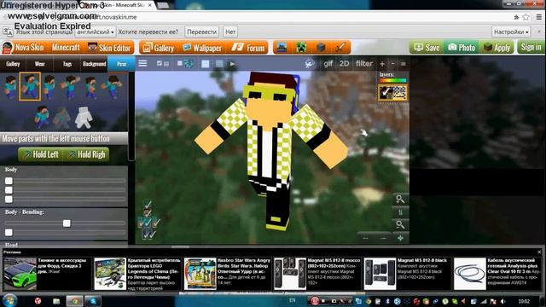Screen dimensions: 546x307
Task: Click the move arrows icon at bottom right
Action: point(400,238)
